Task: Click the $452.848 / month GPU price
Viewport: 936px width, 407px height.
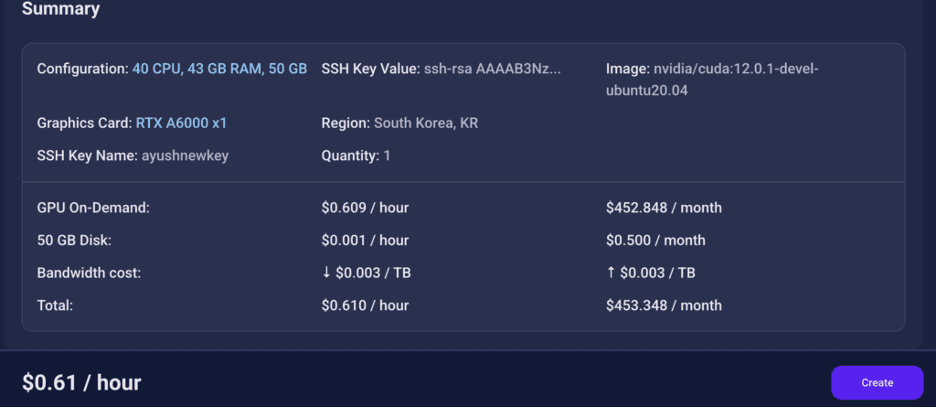Action: click(664, 208)
